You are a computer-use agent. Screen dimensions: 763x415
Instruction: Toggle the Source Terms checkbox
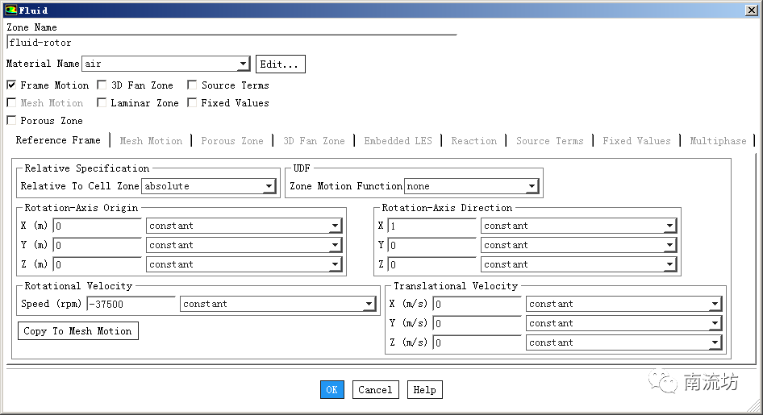[193, 85]
